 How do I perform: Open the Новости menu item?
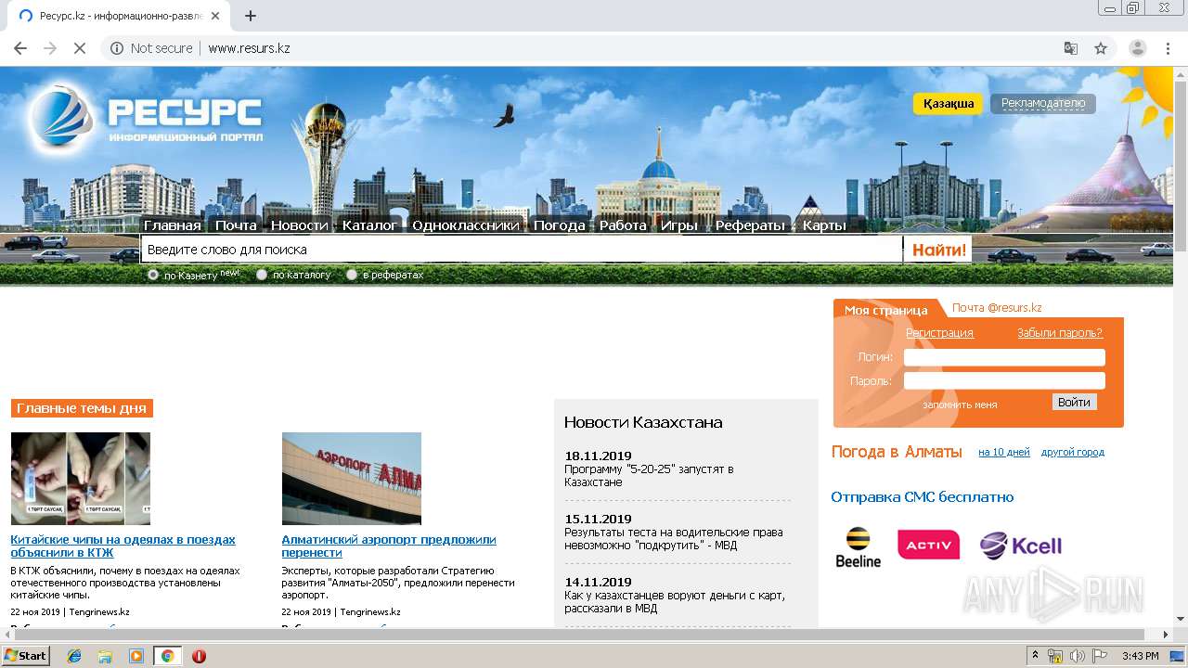tap(299, 225)
